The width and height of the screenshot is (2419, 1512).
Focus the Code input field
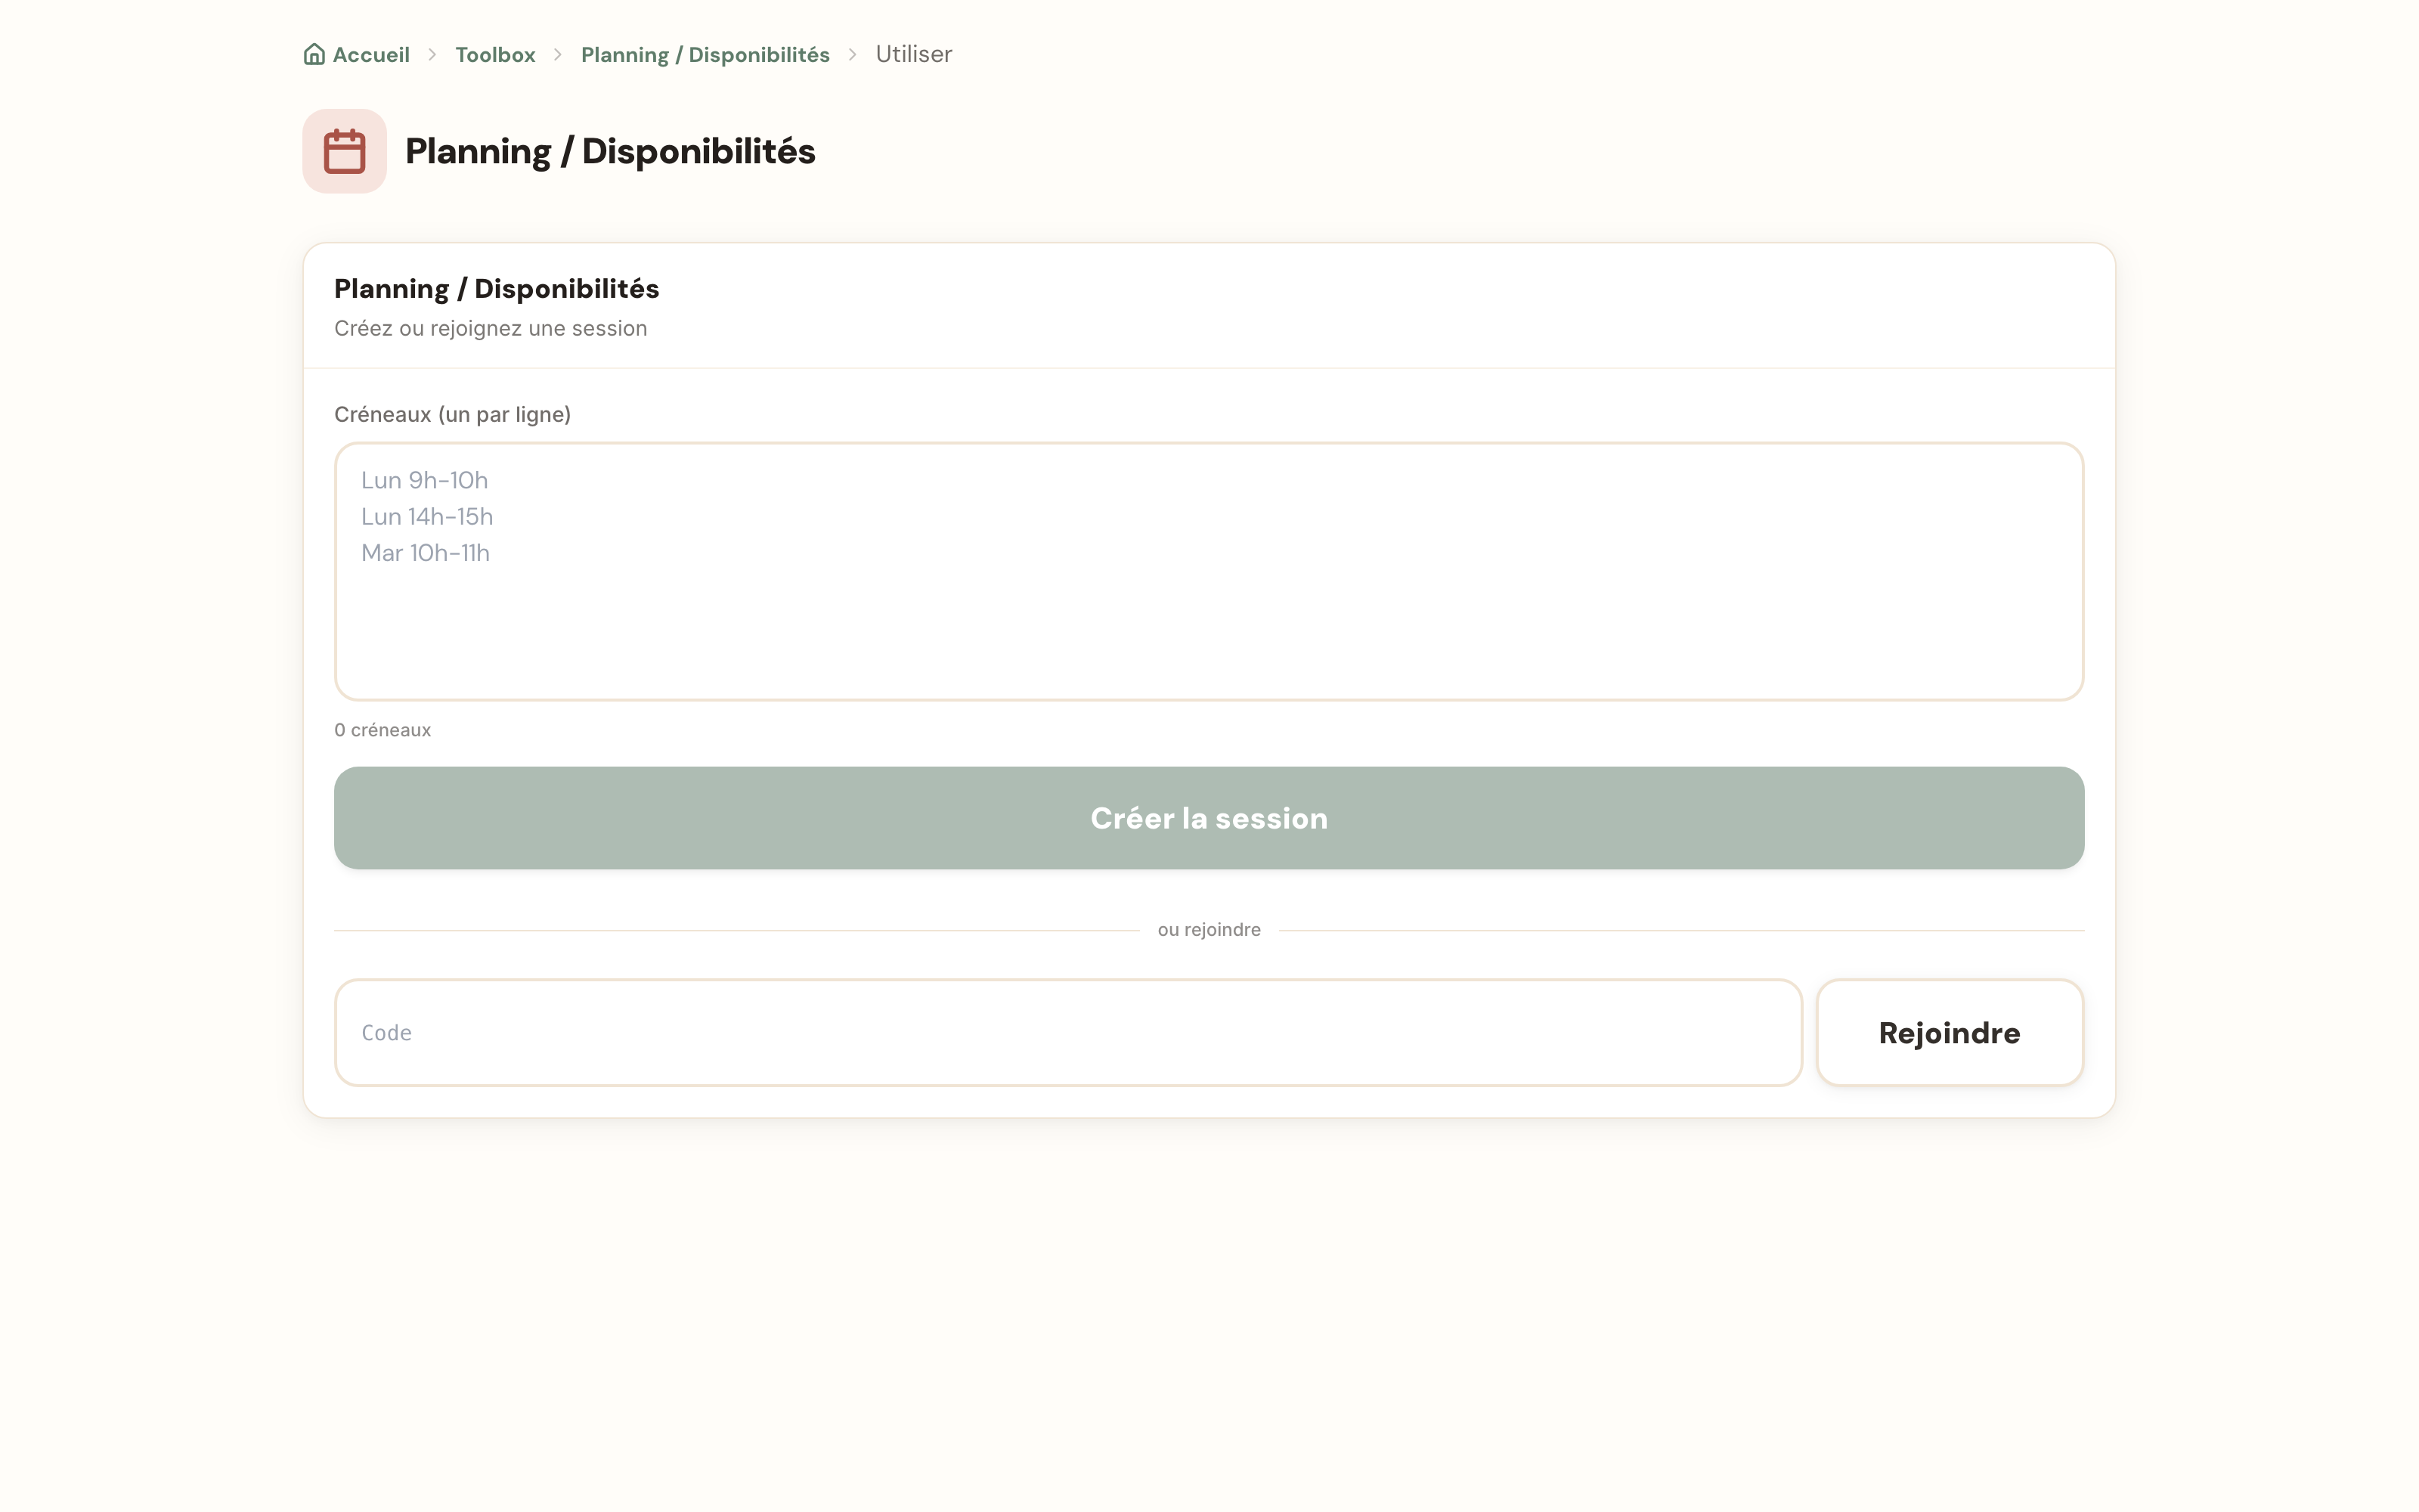[1069, 1033]
